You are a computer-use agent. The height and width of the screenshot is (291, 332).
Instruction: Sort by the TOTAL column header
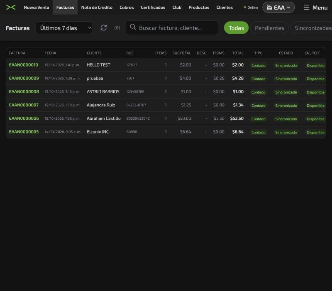238,53
